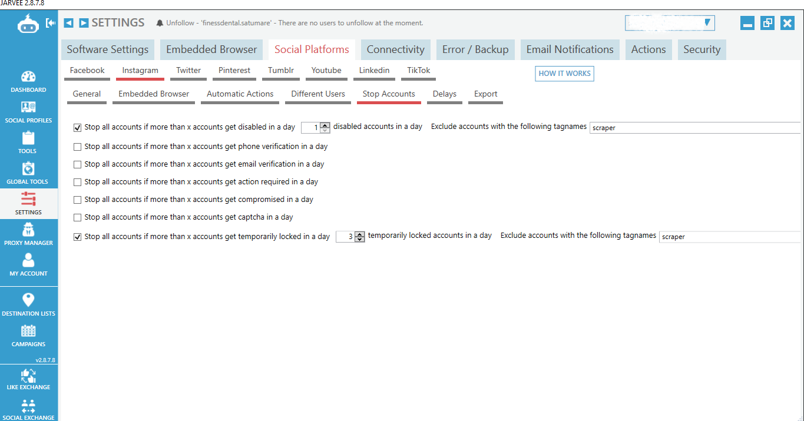804x421 pixels.
Task: Open the Export sub-tab
Action: click(486, 94)
